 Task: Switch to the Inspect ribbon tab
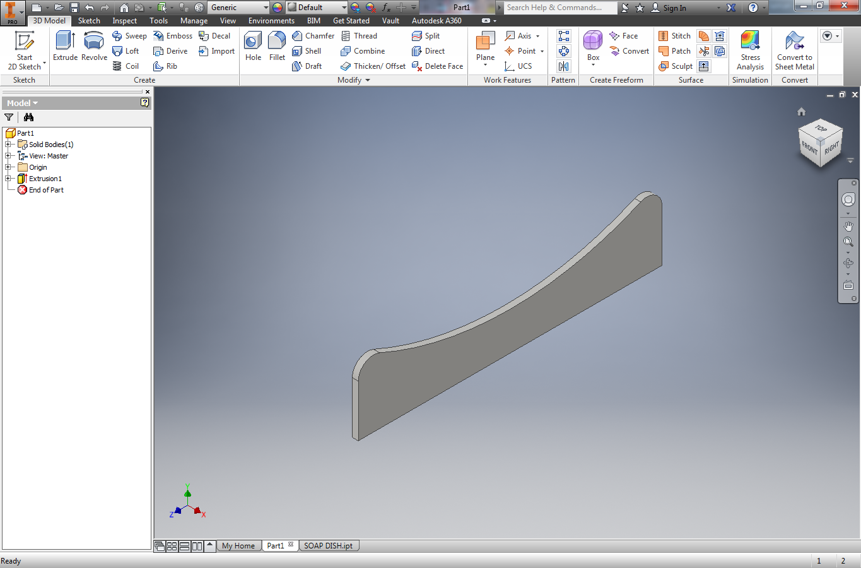(x=125, y=21)
